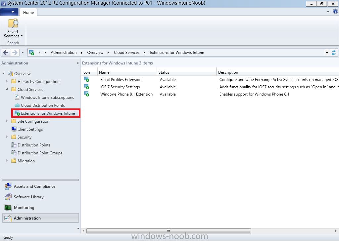This screenshot has width=339, height=241.
Task: Open the Saved Searches ribbon button
Action: [13, 28]
